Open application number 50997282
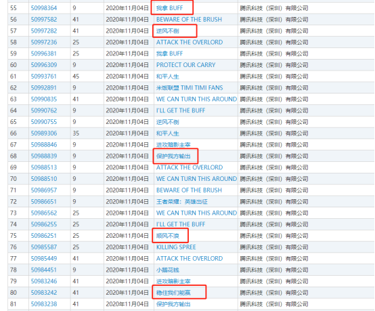This screenshot has width=375, height=311. pyautogui.click(x=44, y=31)
